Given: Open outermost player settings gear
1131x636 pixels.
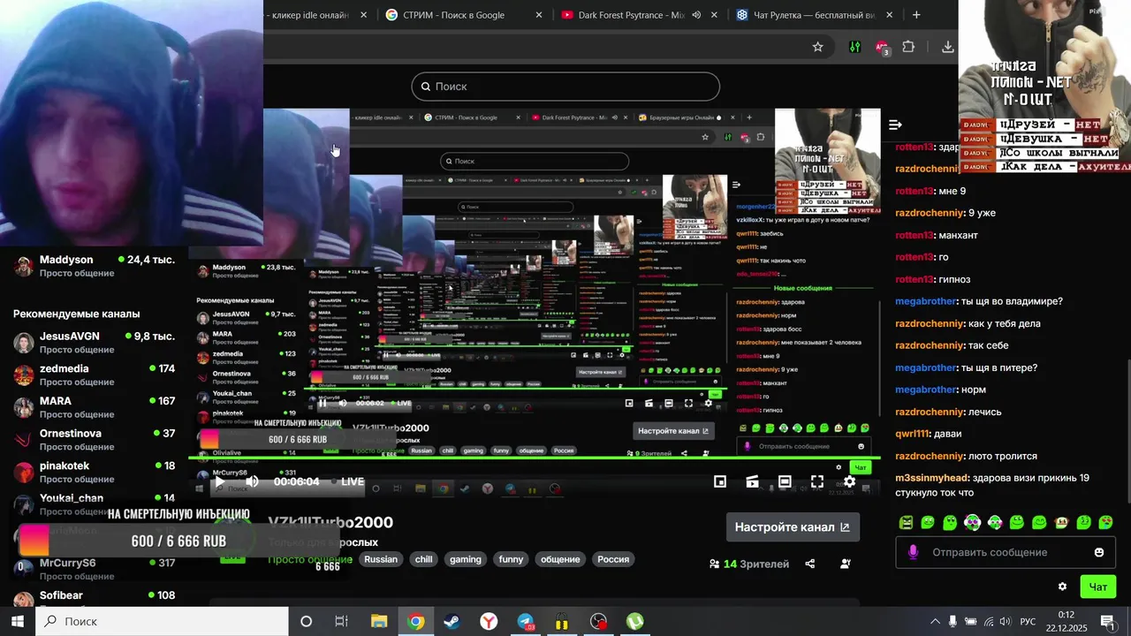Looking at the screenshot, I should (849, 481).
